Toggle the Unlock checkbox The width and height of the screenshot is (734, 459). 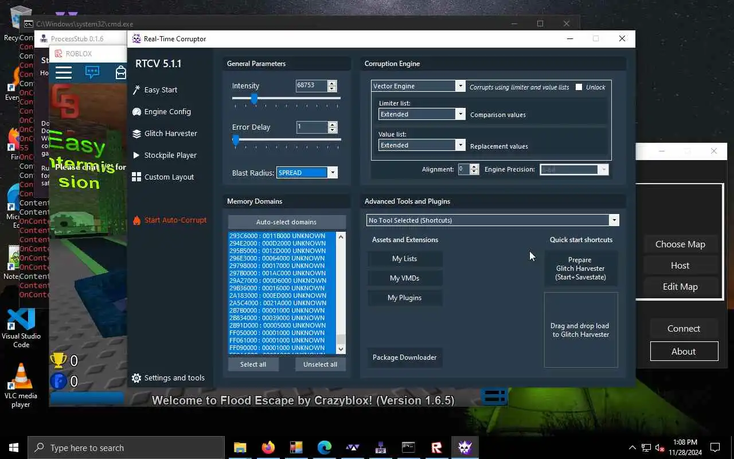click(x=579, y=87)
